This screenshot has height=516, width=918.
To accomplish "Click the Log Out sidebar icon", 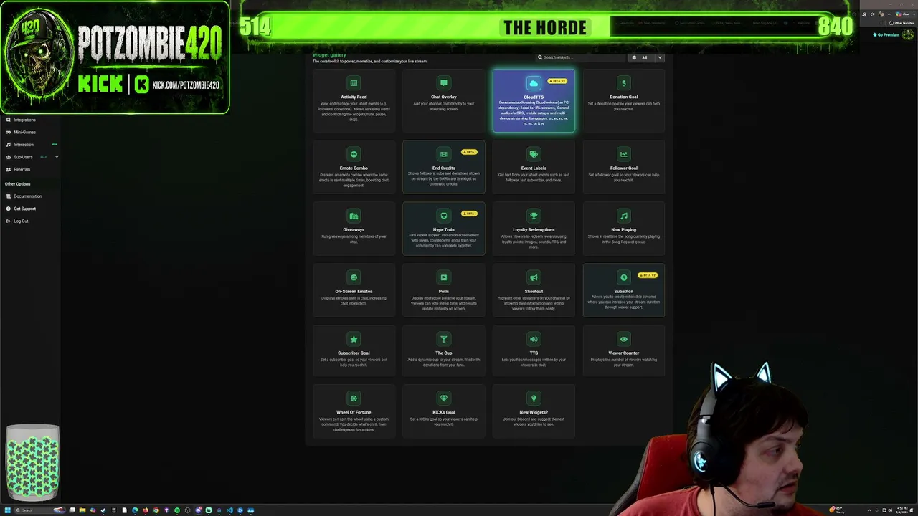I will pos(8,221).
